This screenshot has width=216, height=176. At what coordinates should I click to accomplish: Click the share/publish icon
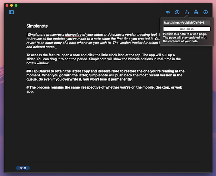pyautogui.click(x=187, y=12)
